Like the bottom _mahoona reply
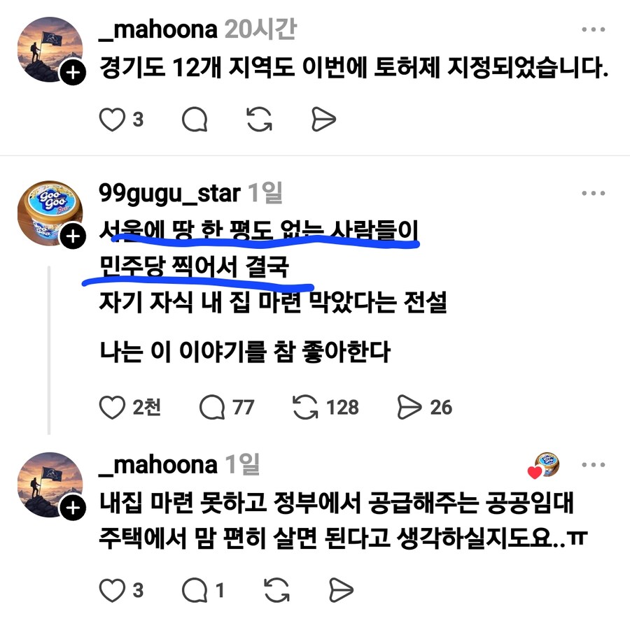Image resolution: width=630 pixels, height=623 pixels. tap(112, 590)
